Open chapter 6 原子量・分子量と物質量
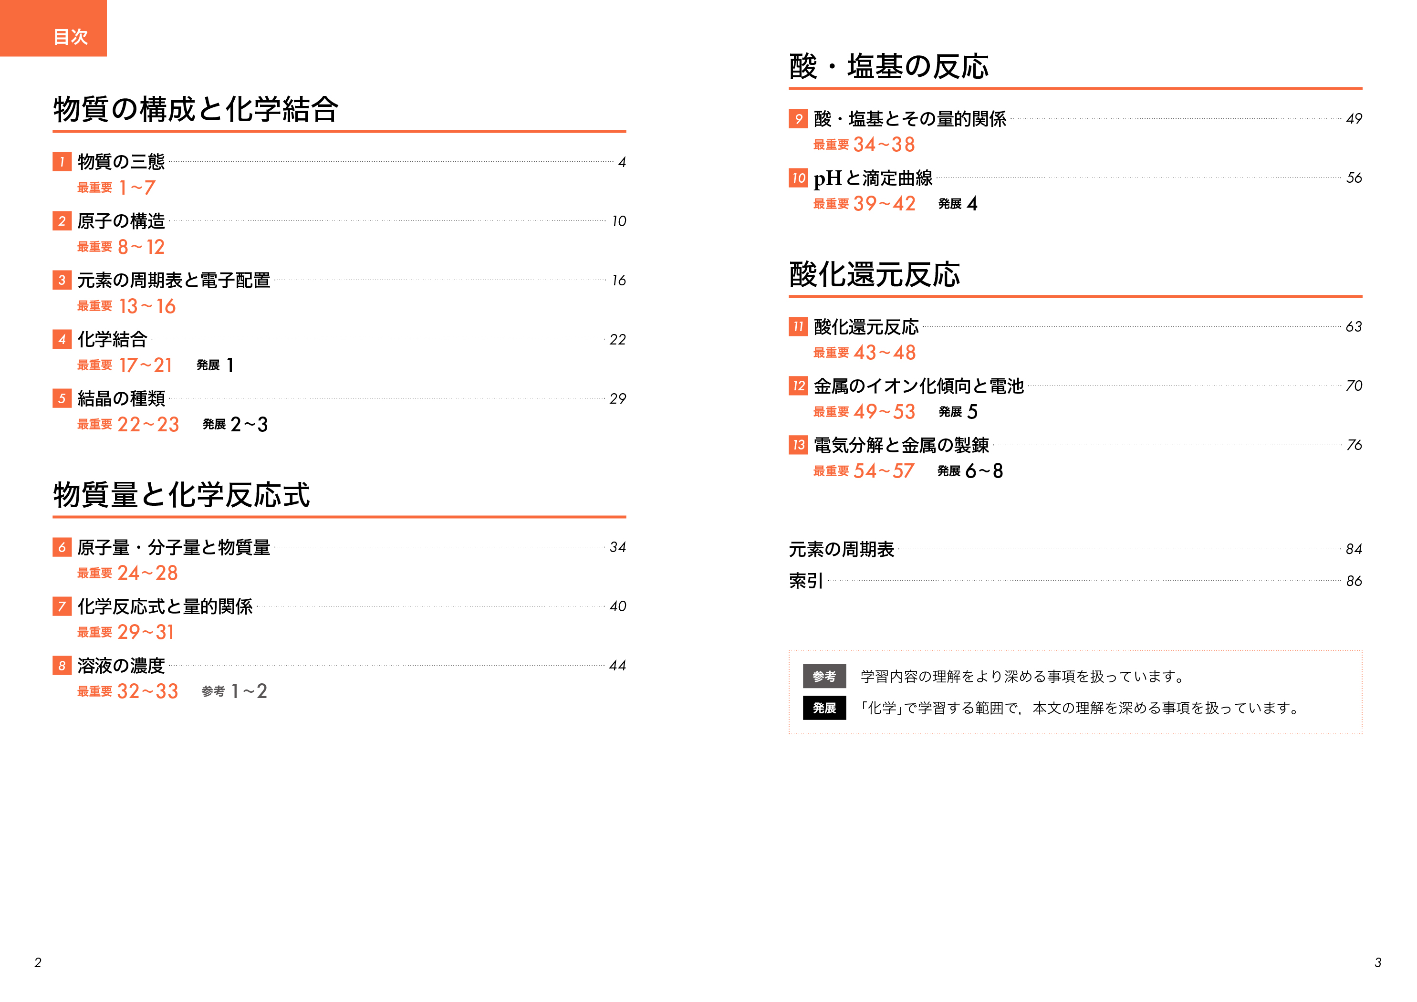Screen dimensions: 1417x1002 click(173, 547)
